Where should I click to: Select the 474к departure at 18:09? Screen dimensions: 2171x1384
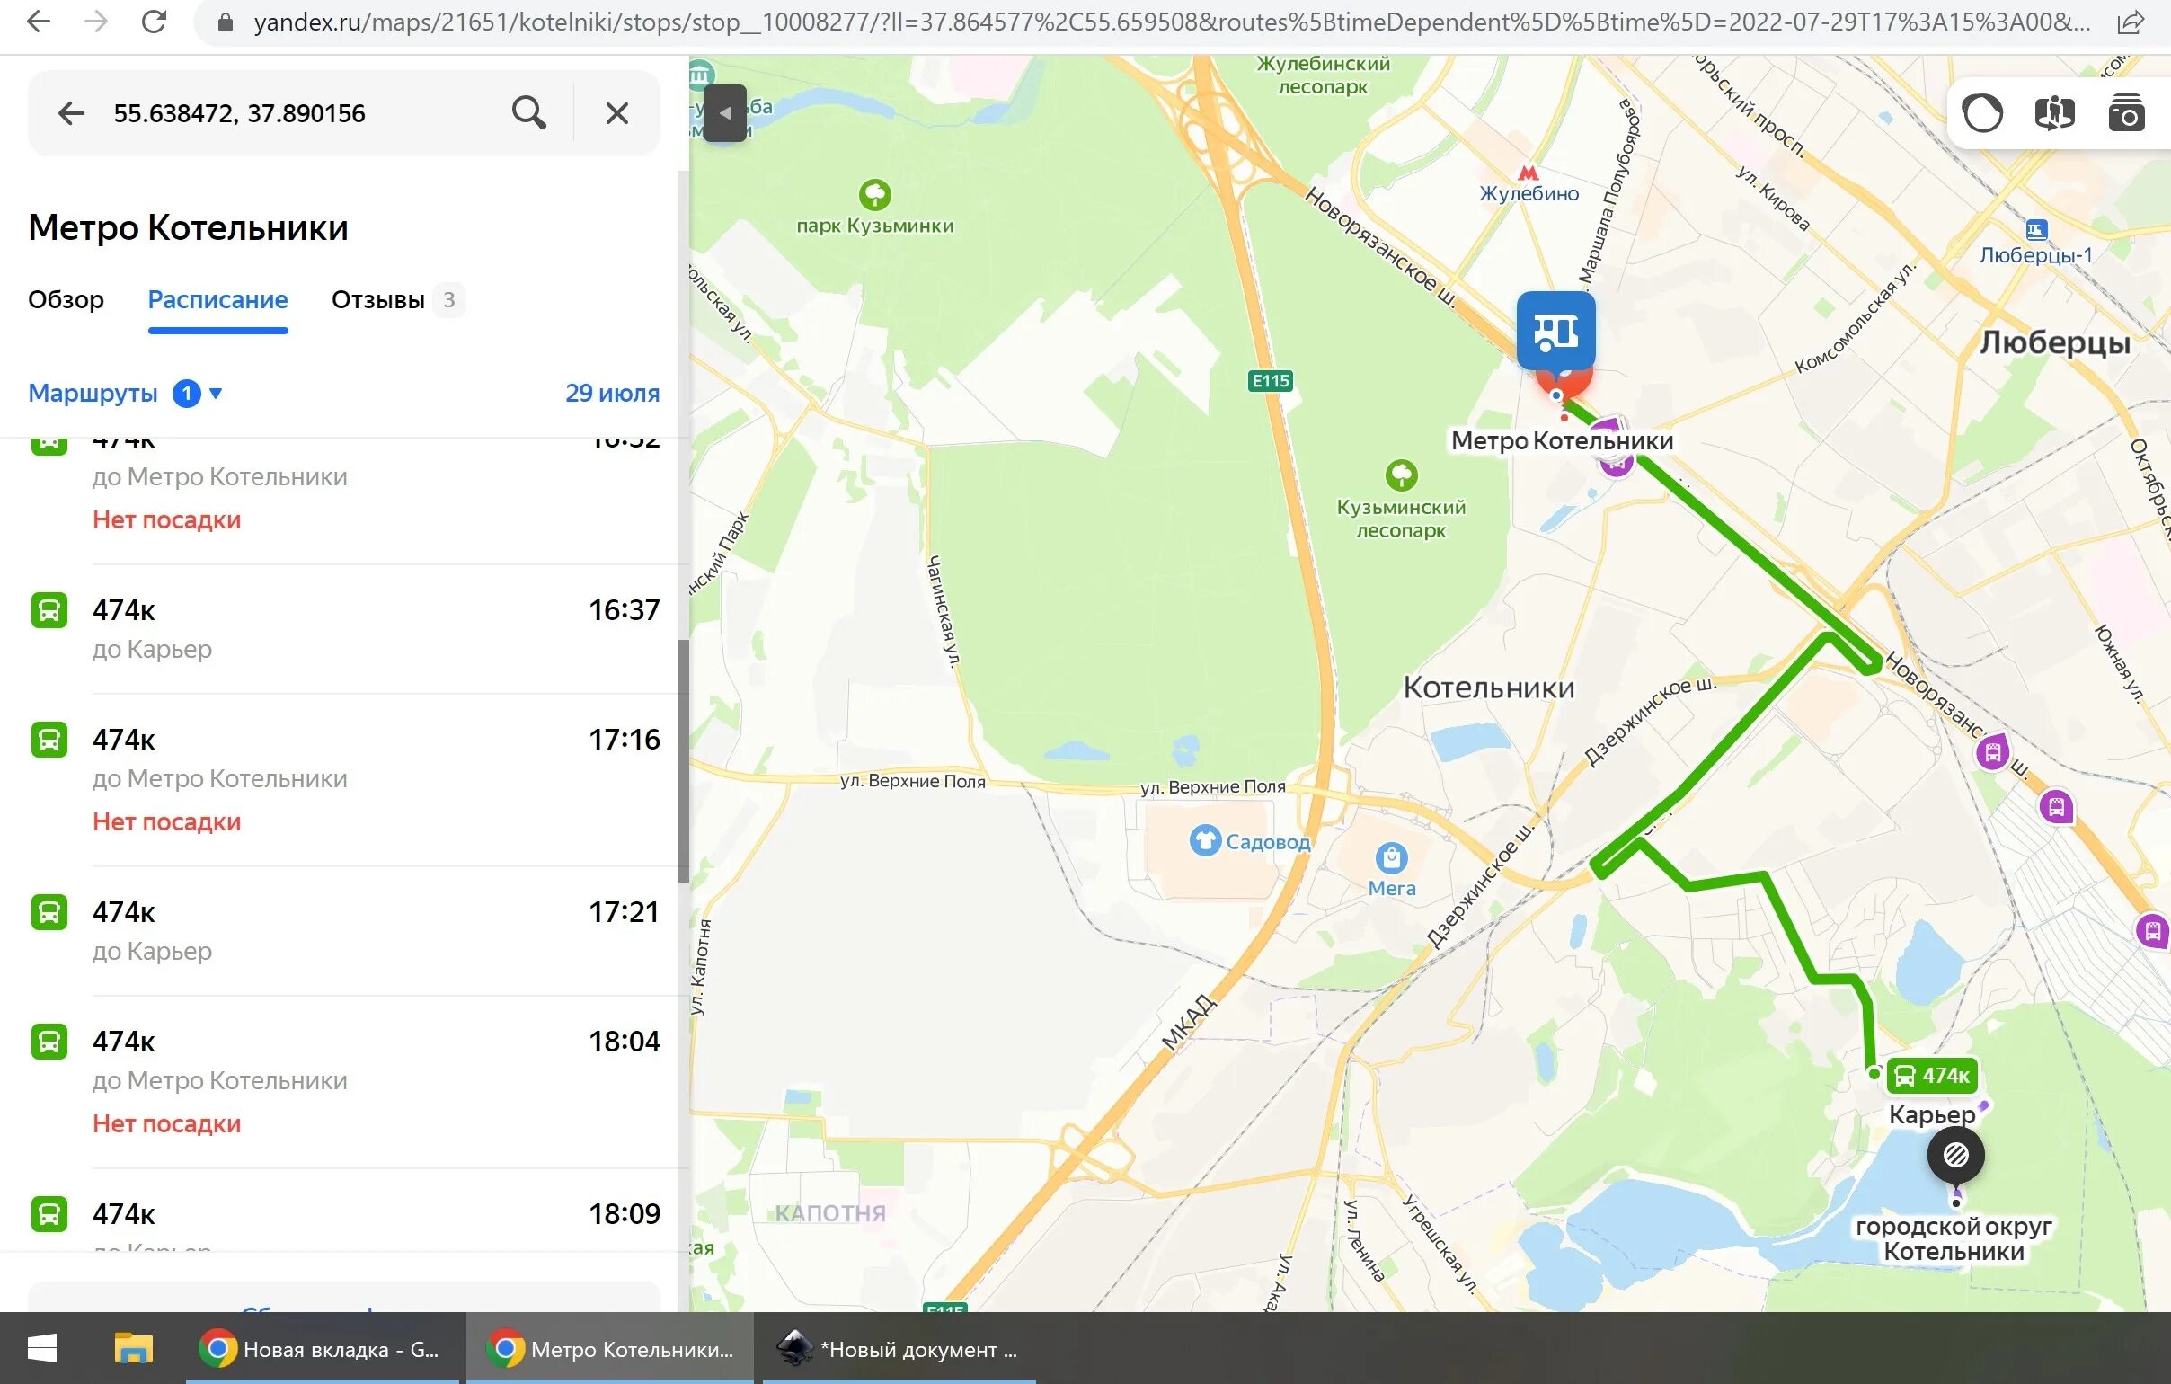[345, 1212]
